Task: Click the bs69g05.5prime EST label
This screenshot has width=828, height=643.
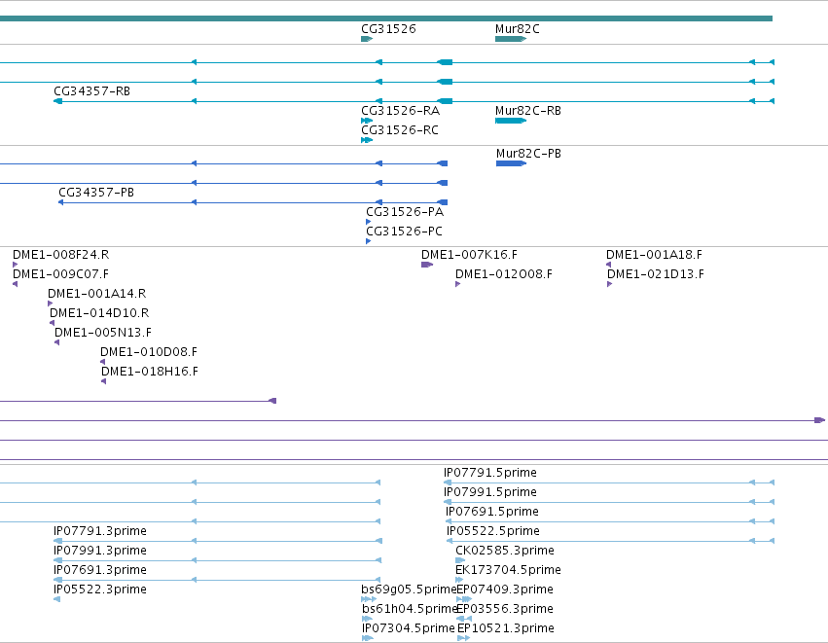Action: coord(409,589)
